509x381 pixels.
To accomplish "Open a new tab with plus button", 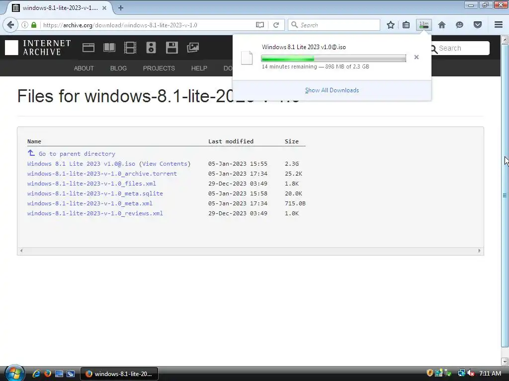I will 121,8.
